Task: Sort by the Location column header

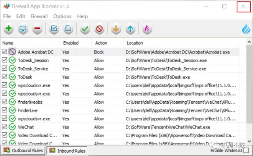Action: 181,43
